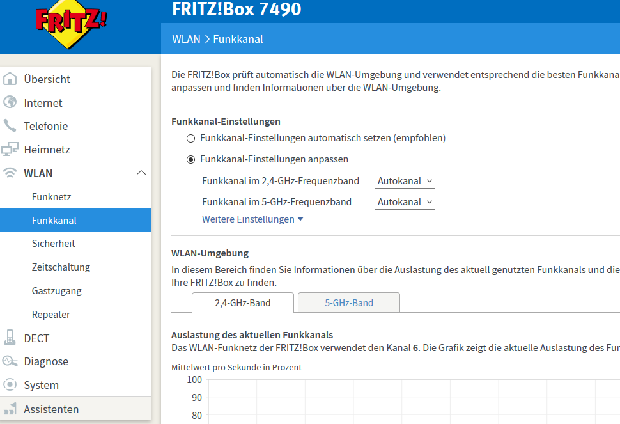Click the chart's 90 axis value

(197, 398)
